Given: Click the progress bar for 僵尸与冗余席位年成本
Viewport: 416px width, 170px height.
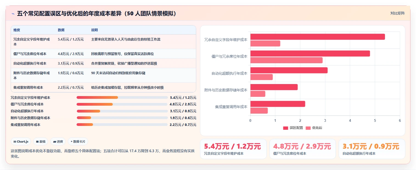Looking at the screenshot, I should point(122,104).
